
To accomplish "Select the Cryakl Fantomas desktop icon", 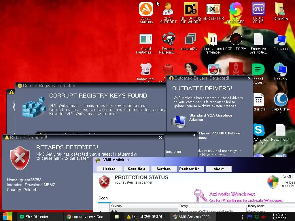I will pos(146,43).
